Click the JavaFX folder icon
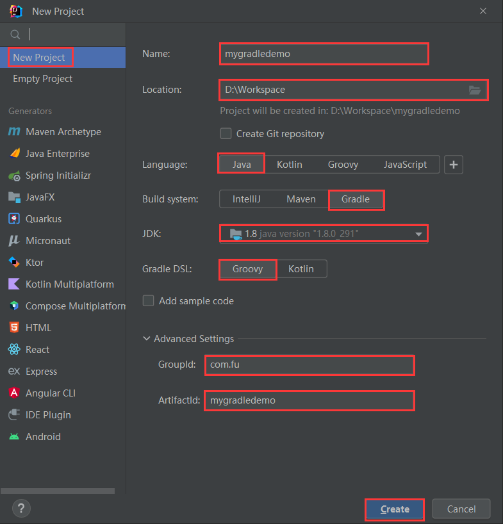 pos(14,197)
